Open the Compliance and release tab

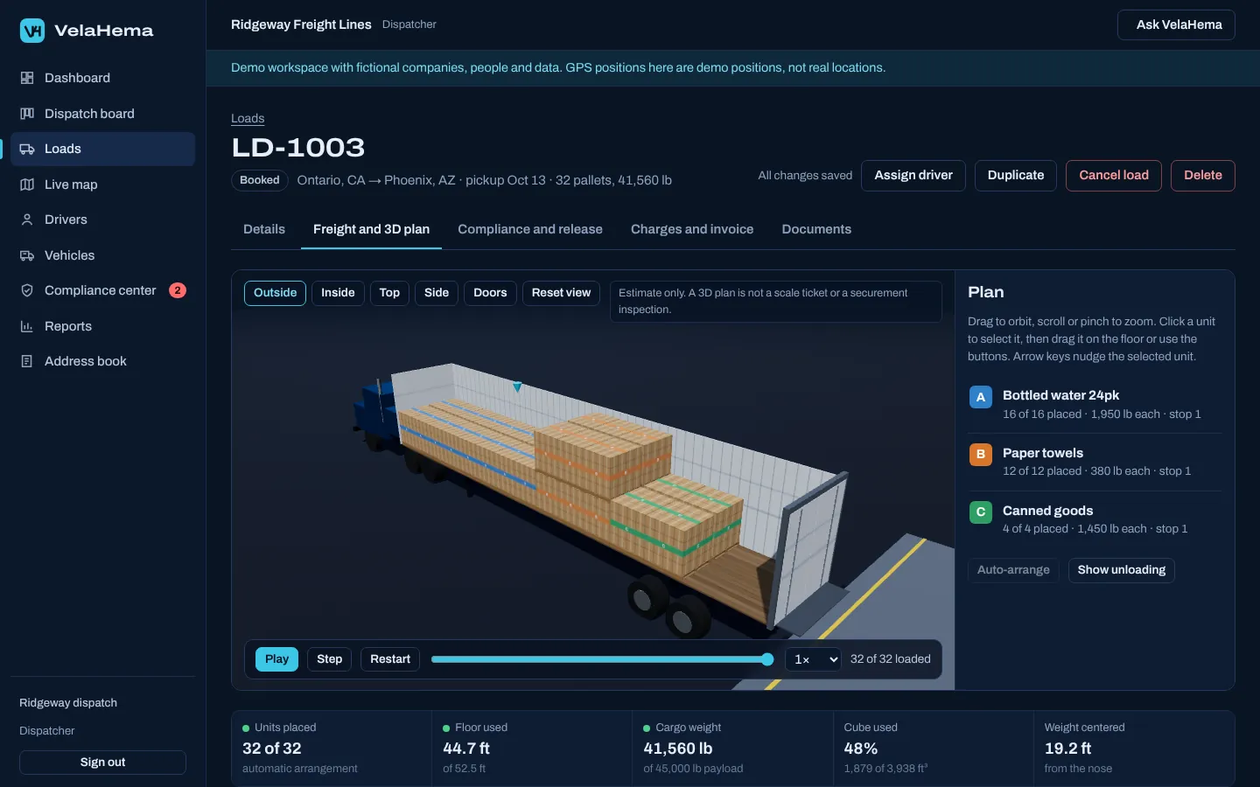530,229
